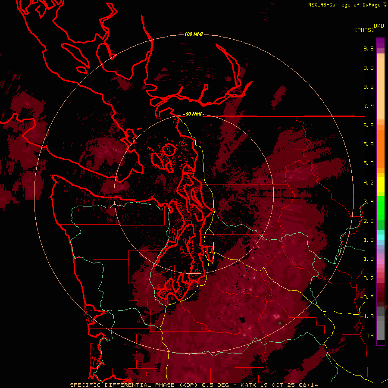Screen dimensions: 388x388
Task: Click the 1.8 scale value
Action: coord(369,240)
